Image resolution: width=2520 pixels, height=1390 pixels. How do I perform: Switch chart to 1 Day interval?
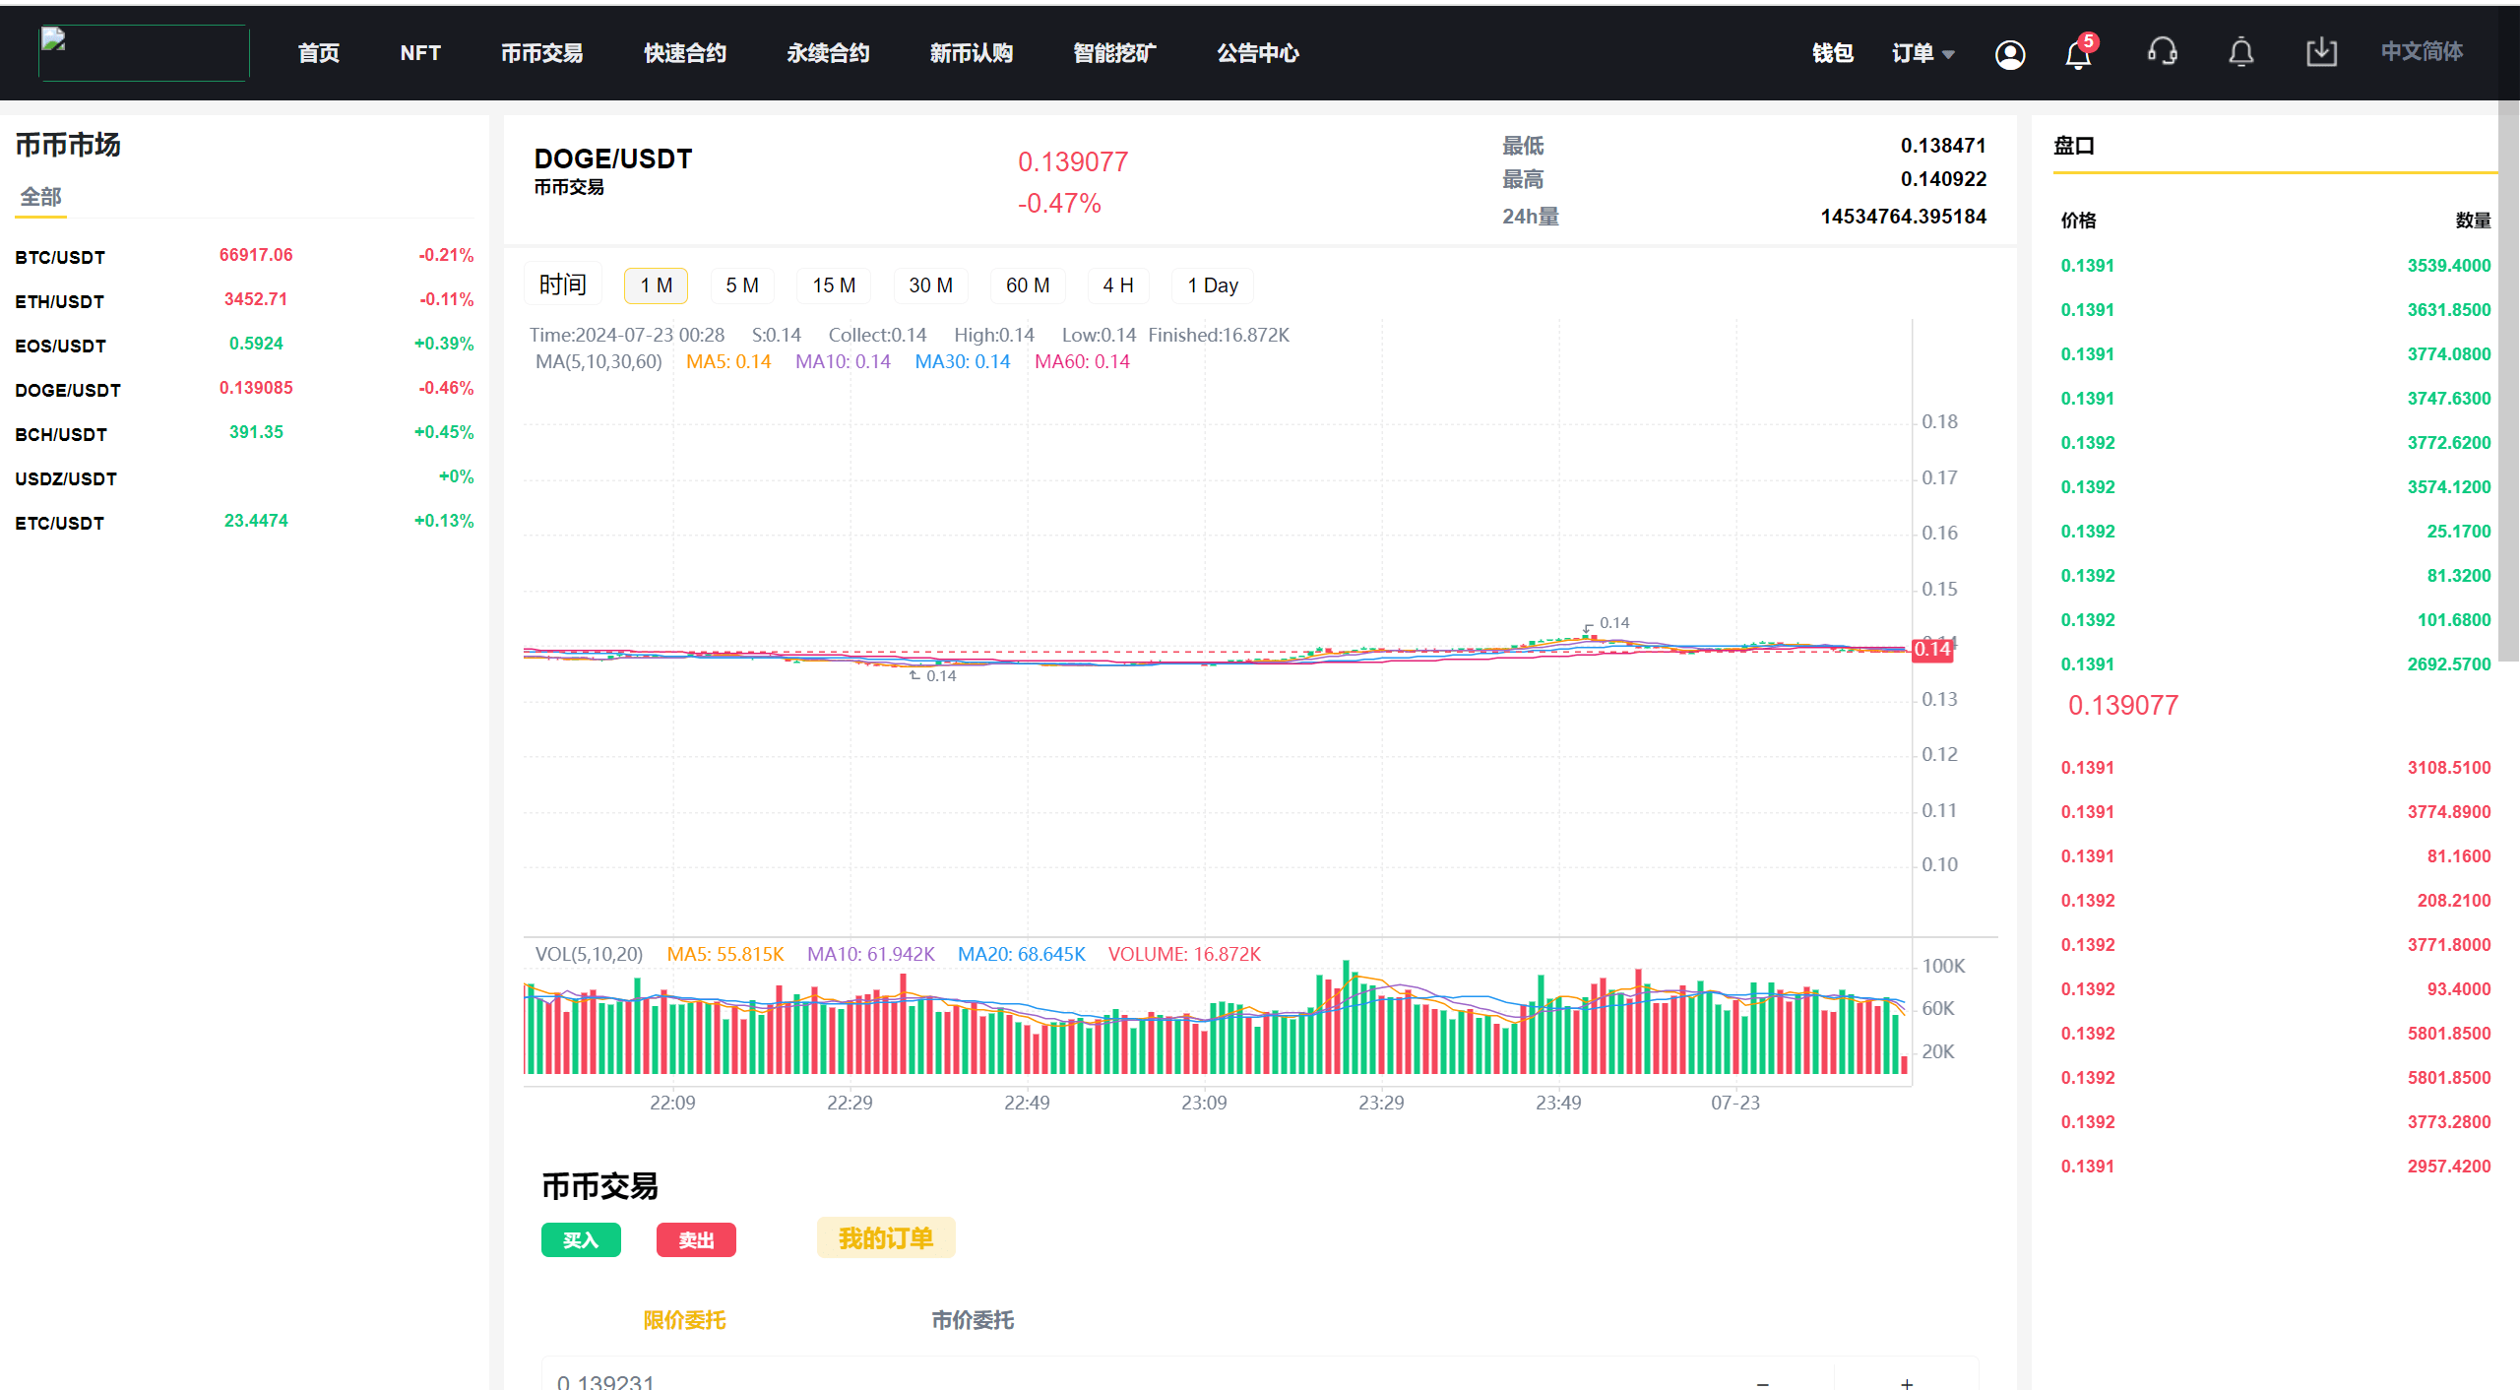(x=1212, y=285)
